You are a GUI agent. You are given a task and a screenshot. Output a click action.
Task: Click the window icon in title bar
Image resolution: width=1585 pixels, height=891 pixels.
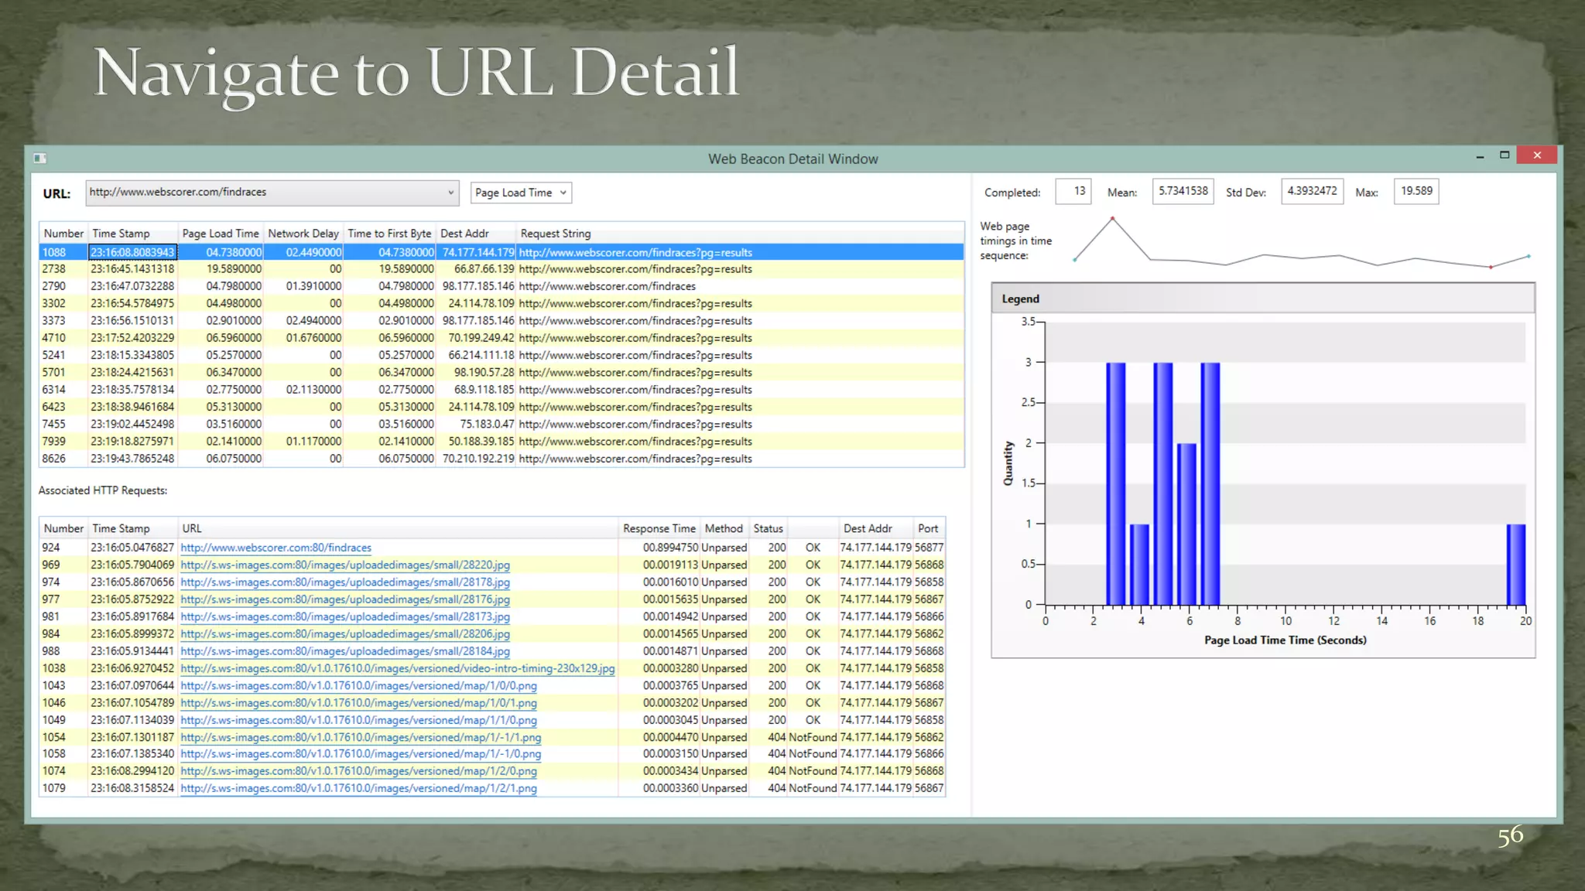click(40, 159)
